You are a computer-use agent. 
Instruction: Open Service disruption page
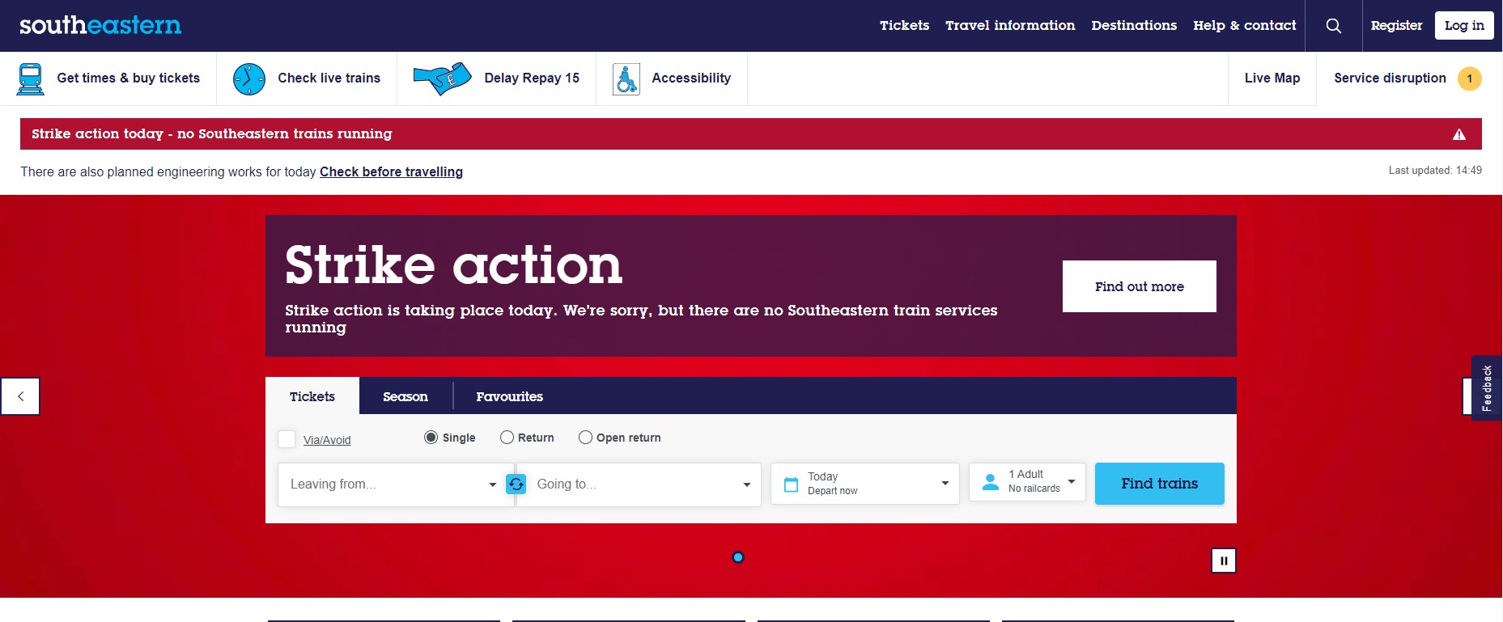pyautogui.click(x=1390, y=78)
